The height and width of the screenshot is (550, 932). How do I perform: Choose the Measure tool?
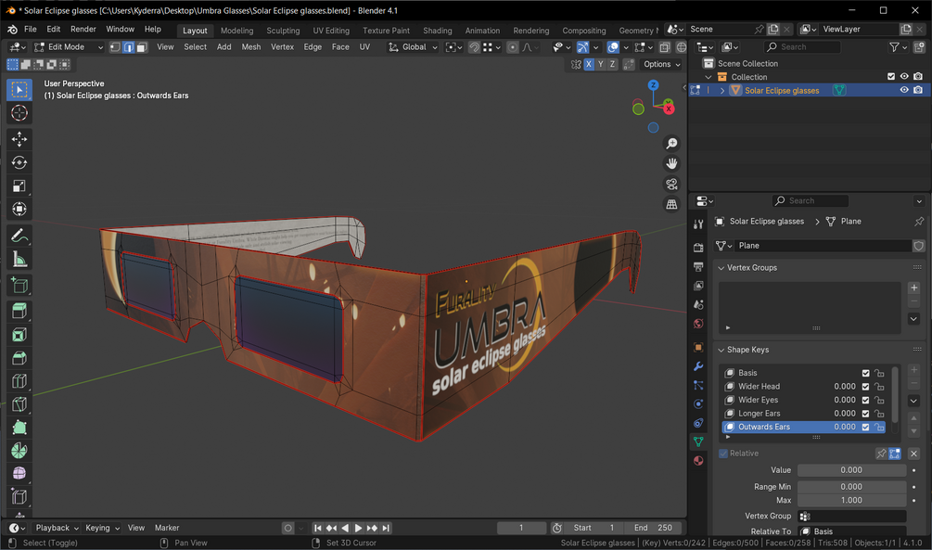click(19, 260)
